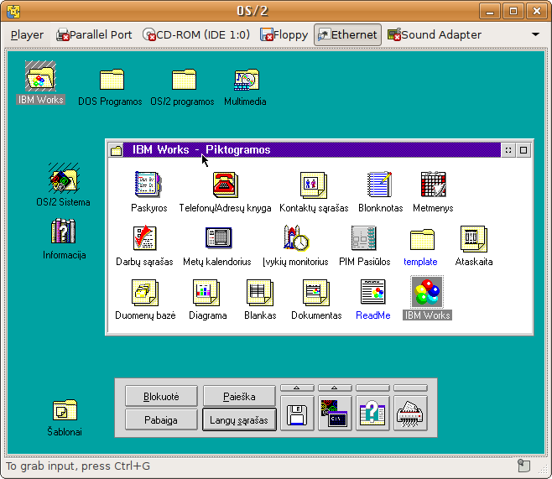
Task: Open the Paskyros icon in IBM Works
Action: click(148, 184)
